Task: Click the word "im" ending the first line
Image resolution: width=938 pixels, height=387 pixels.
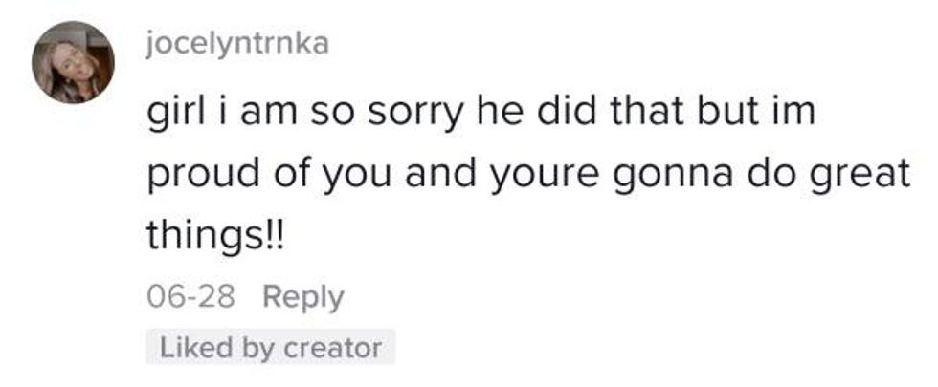Action: pyautogui.click(x=790, y=115)
